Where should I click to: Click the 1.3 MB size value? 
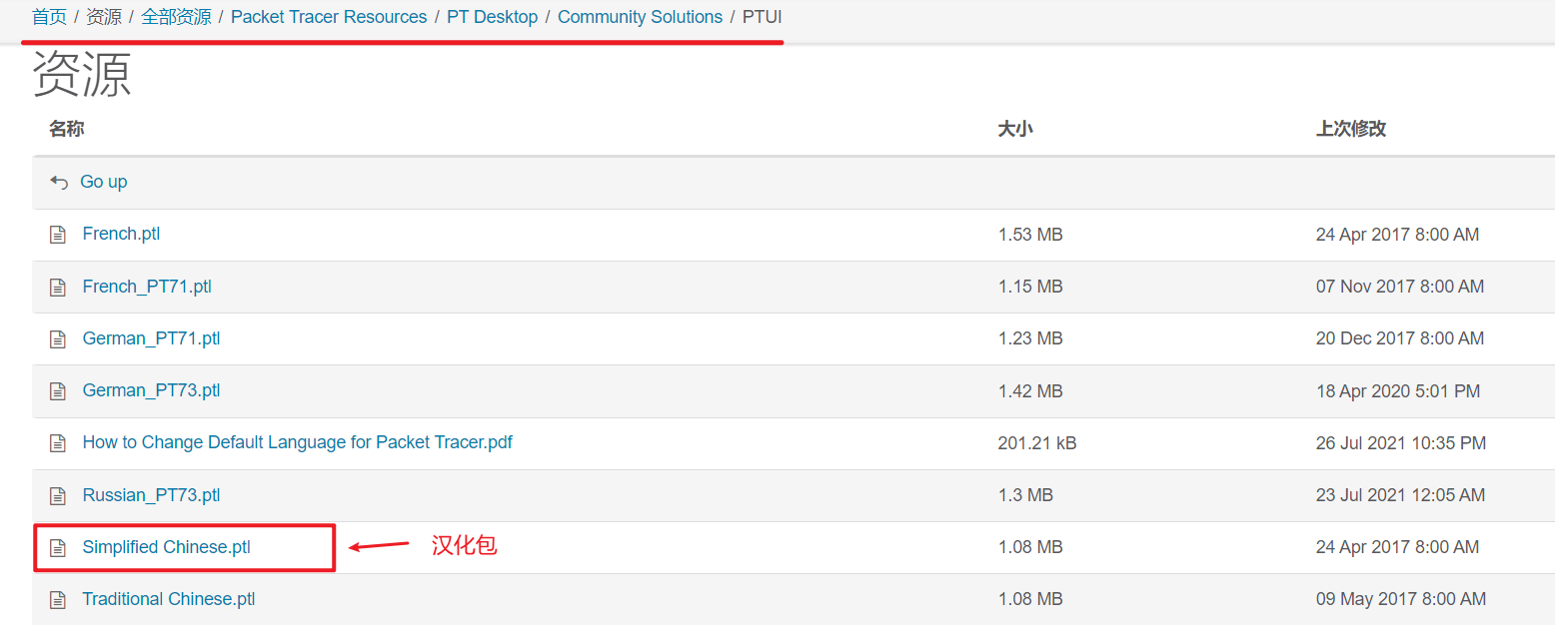(x=1025, y=495)
